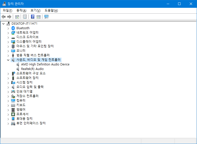Expand the 프로세서 category
This screenshot has height=144, width=197.
click(x=8, y=115)
